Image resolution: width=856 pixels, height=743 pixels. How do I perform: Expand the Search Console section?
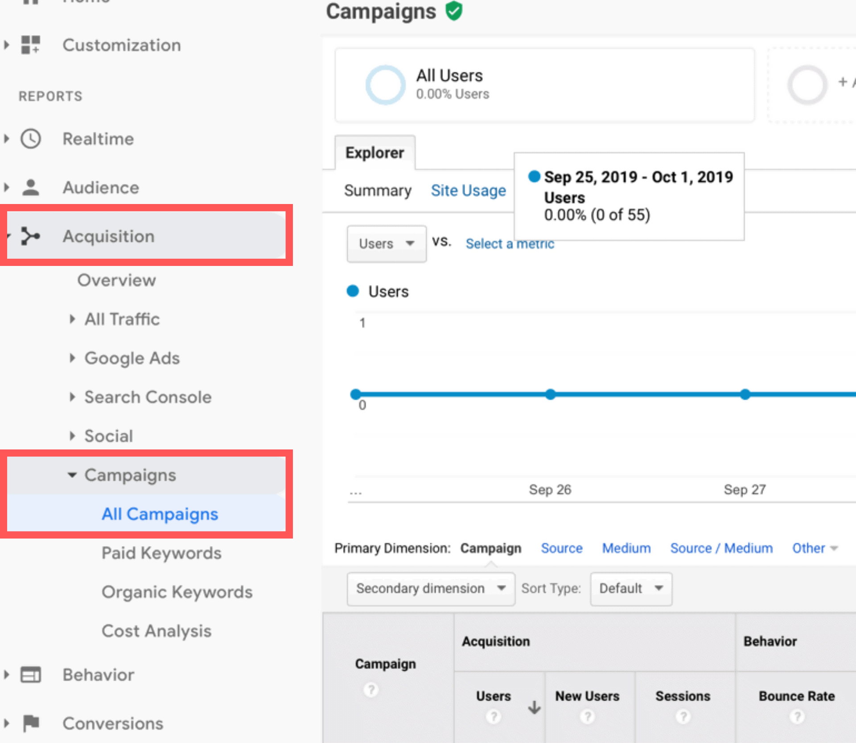pyautogui.click(x=73, y=397)
